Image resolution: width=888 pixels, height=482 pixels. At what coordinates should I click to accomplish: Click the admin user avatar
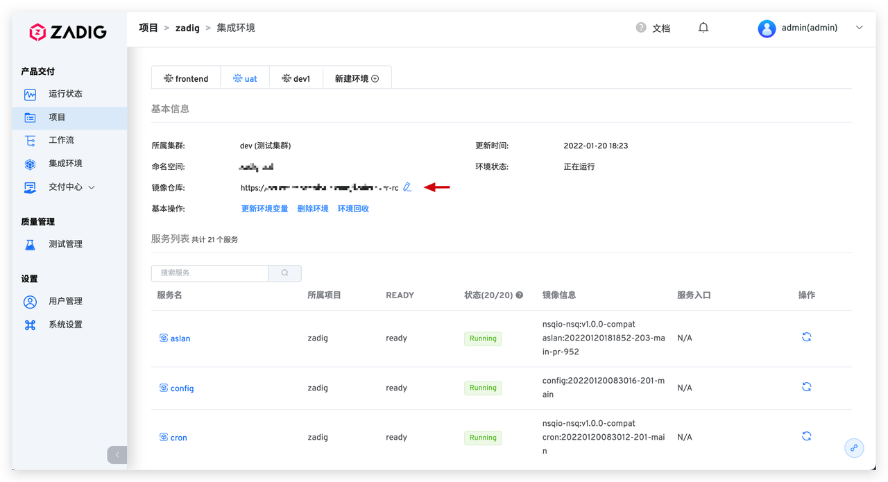tap(767, 28)
